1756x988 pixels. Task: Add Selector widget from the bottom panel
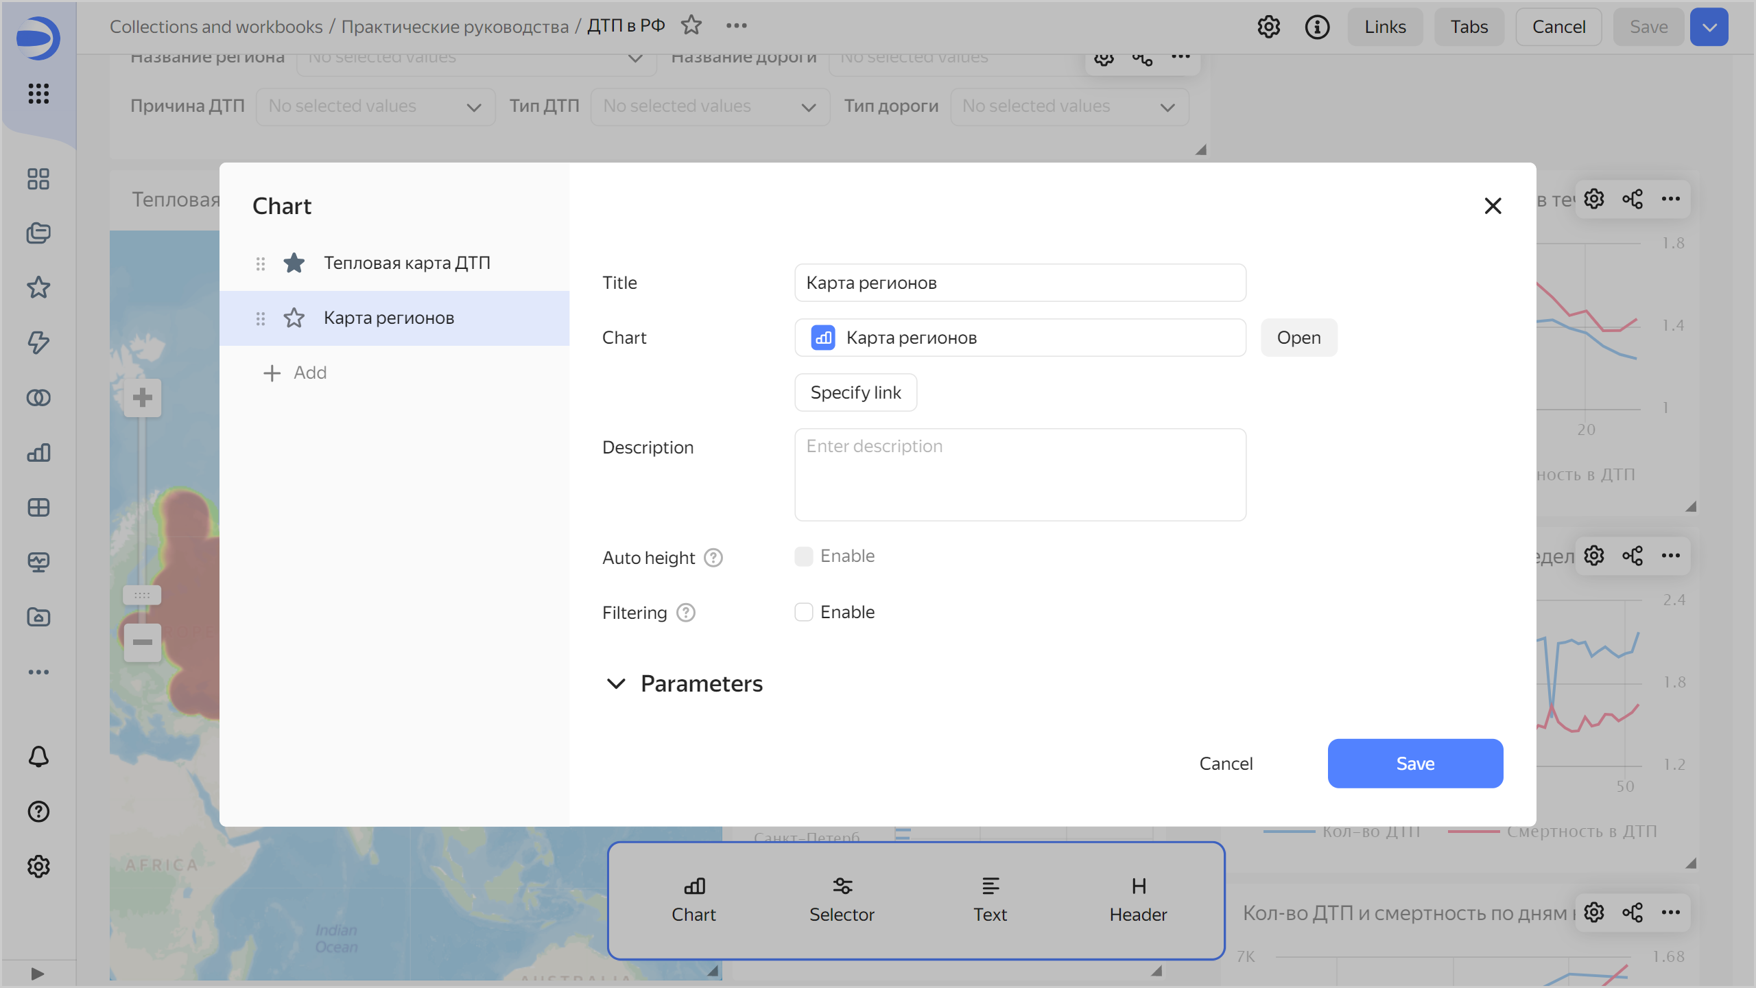pyautogui.click(x=842, y=900)
